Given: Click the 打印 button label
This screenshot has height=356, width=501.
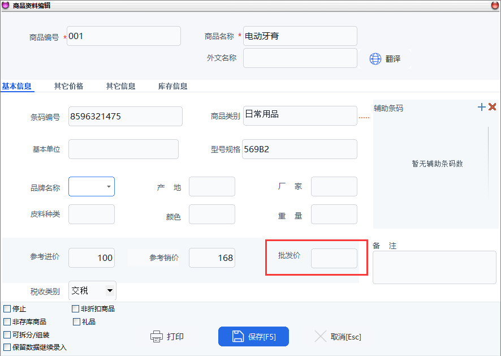Looking at the screenshot, I should coord(175,337).
